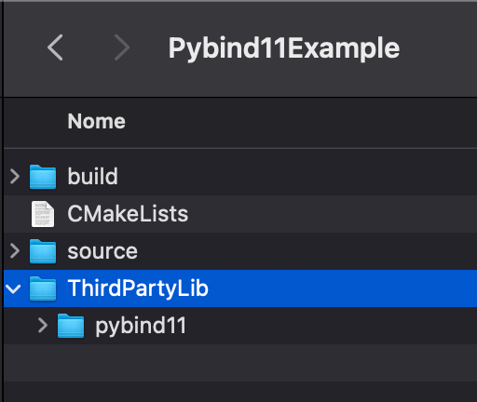Image resolution: width=477 pixels, height=402 pixels.
Task: Click the pybind11 folder icon
Action: (x=71, y=326)
